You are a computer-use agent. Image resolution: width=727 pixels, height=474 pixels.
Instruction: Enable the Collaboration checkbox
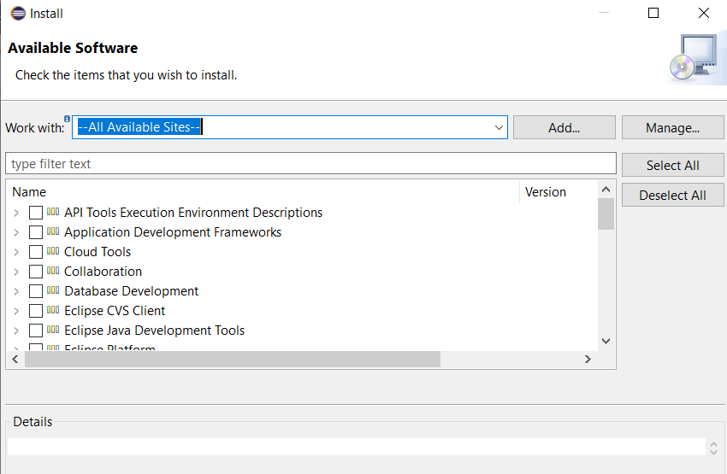coord(36,272)
